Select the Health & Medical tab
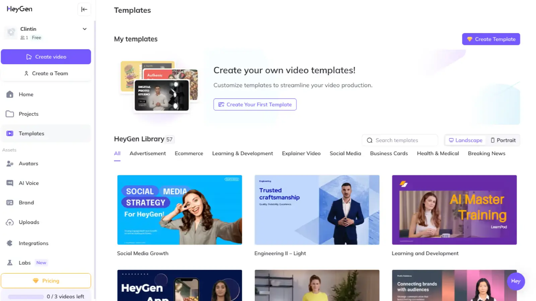This screenshot has width=536, height=301. [438, 154]
